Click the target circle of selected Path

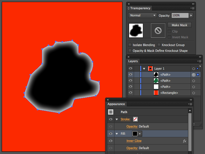[193, 75]
